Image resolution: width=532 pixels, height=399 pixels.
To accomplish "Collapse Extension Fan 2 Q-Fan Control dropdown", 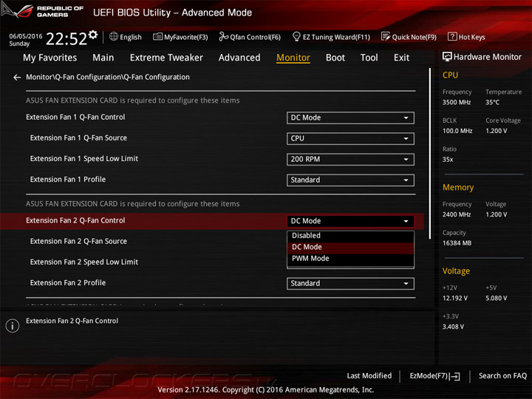I will pyautogui.click(x=350, y=221).
